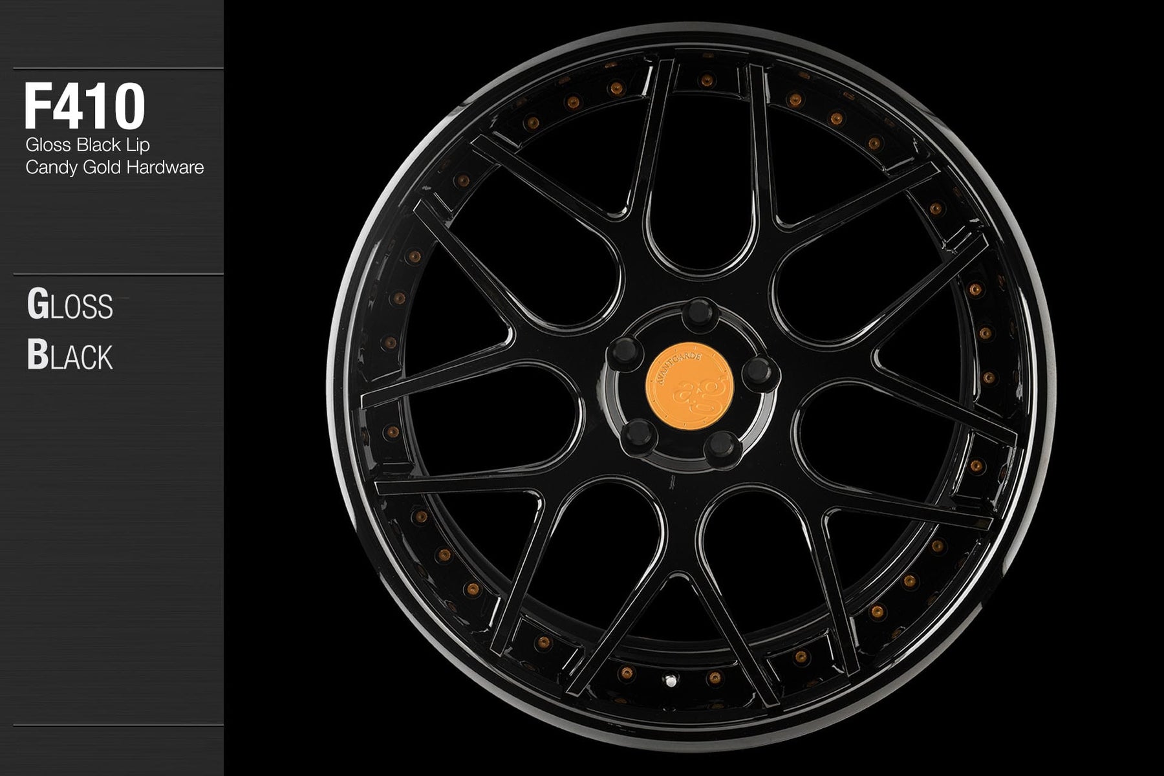Click the right-side black lug nut

[x=755, y=371]
